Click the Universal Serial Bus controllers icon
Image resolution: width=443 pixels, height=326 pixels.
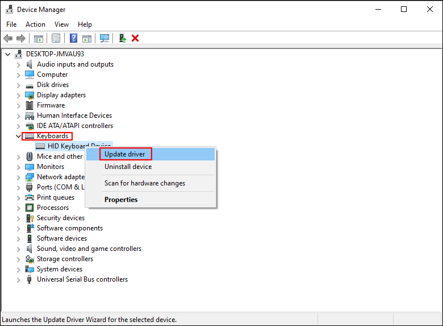tap(29, 279)
